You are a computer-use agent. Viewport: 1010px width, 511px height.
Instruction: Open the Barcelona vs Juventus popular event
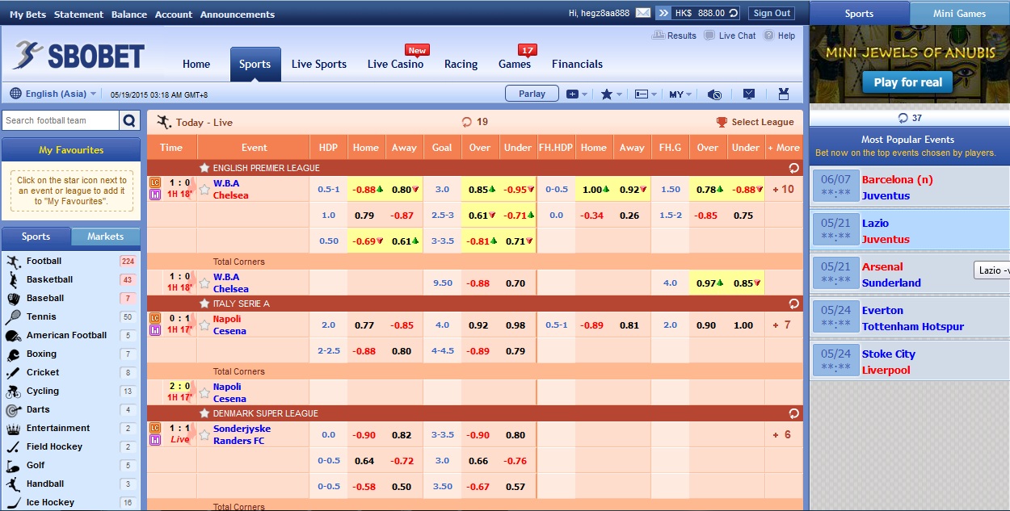(x=909, y=187)
